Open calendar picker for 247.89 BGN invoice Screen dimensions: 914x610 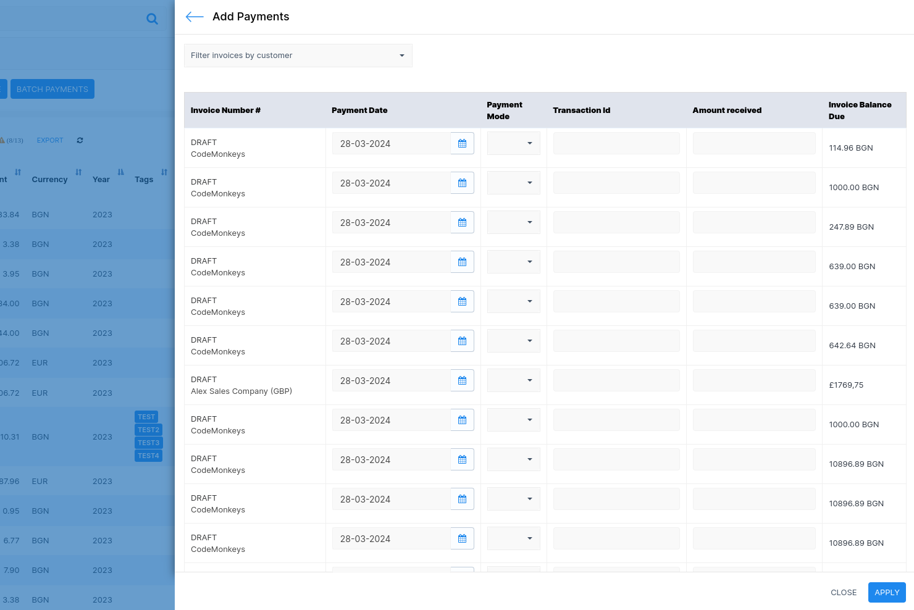(x=462, y=222)
